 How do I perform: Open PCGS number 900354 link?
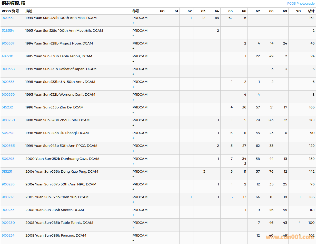(x=8, y=18)
